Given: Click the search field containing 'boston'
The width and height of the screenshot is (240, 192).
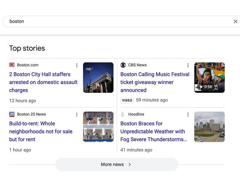Looking at the screenshot, I should pos(121,21).
